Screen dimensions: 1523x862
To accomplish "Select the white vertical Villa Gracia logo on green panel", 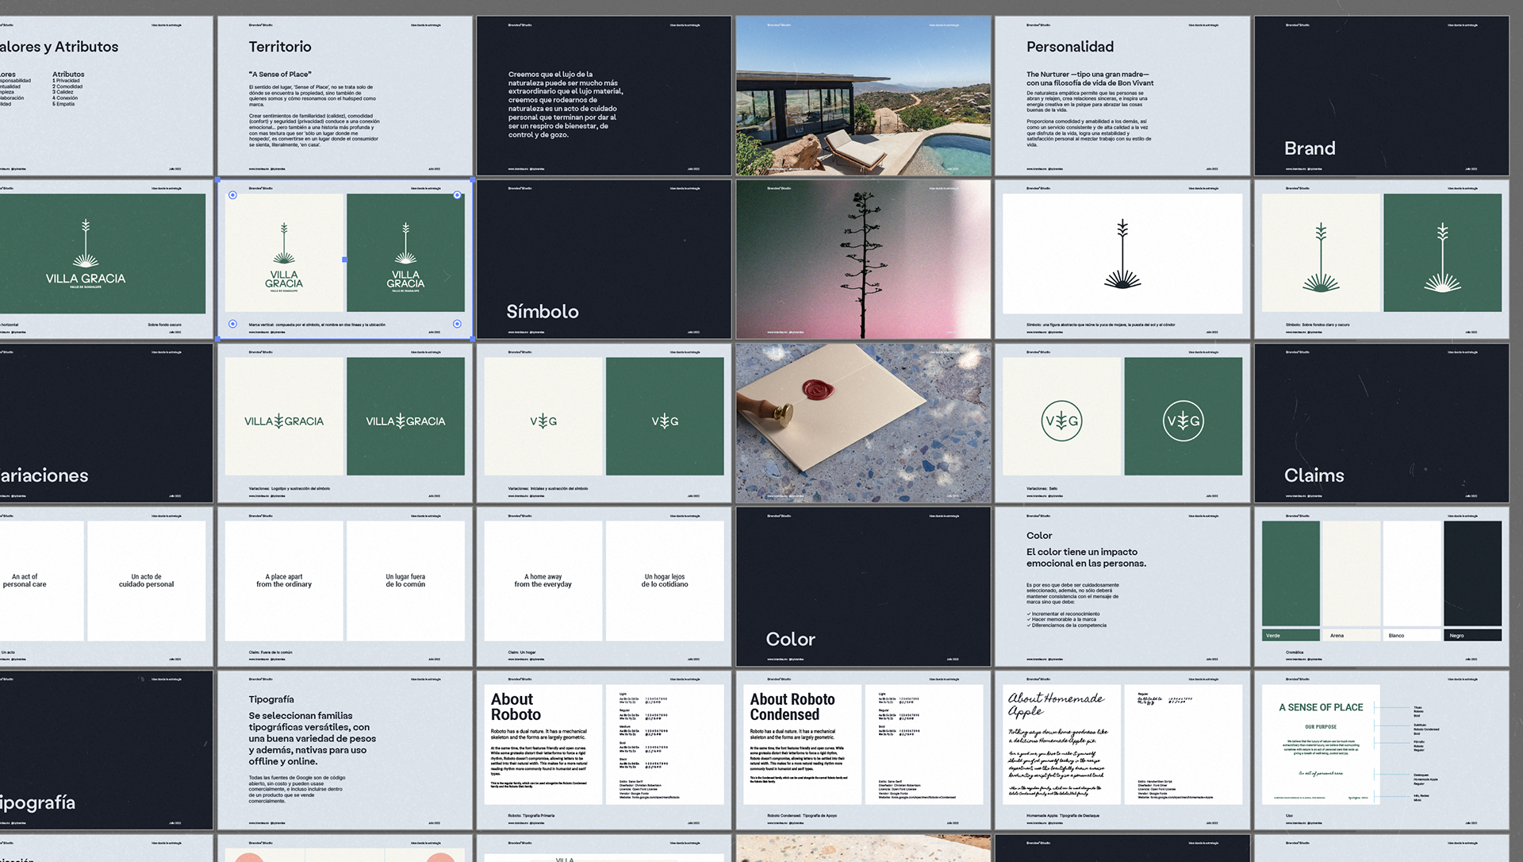I will click(x=405, y=257).
